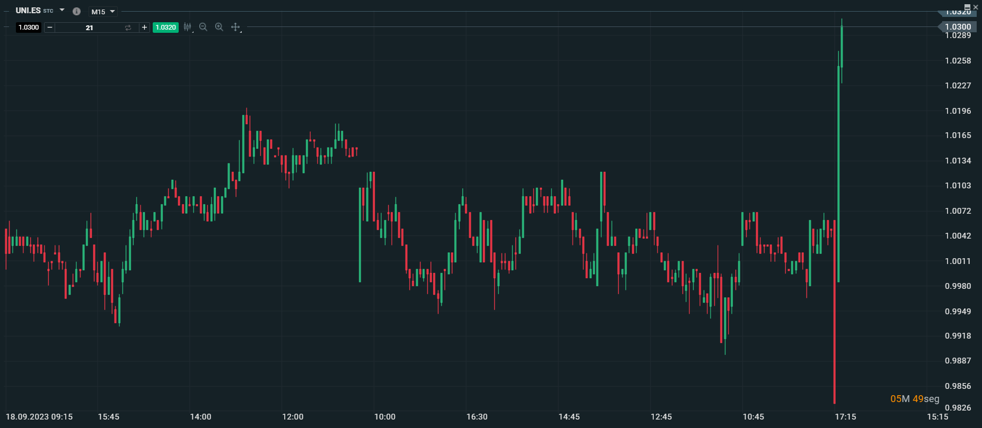
Task: Click the black 1.0300 sell price button
Action: point(29,28)
